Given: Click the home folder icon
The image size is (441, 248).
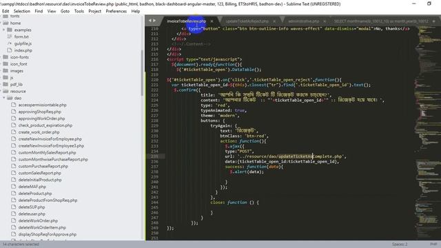Looking at the screenshot, I should coord(6,23).
